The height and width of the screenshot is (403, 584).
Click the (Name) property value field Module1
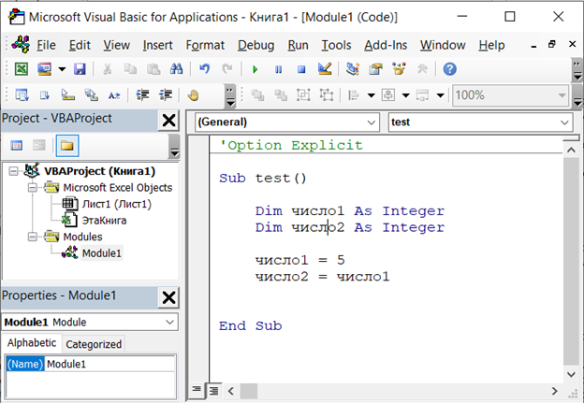[110, 364]
